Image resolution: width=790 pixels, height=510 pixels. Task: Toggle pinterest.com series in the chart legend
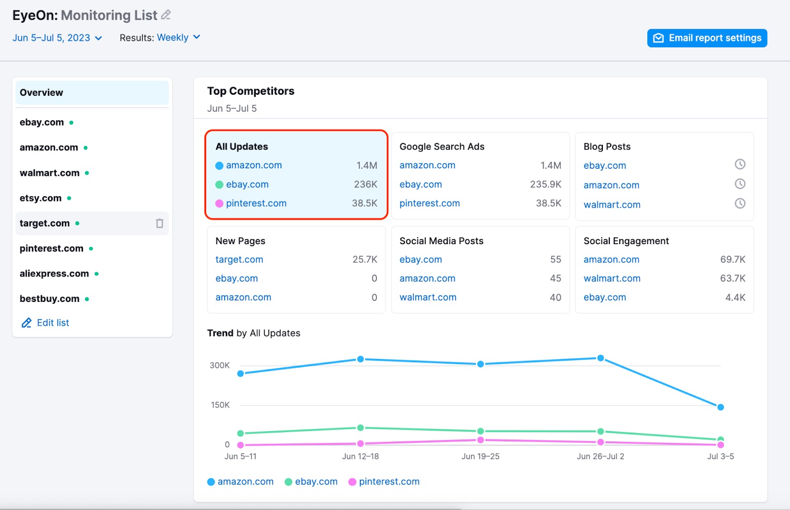click(x=384, y=482)
